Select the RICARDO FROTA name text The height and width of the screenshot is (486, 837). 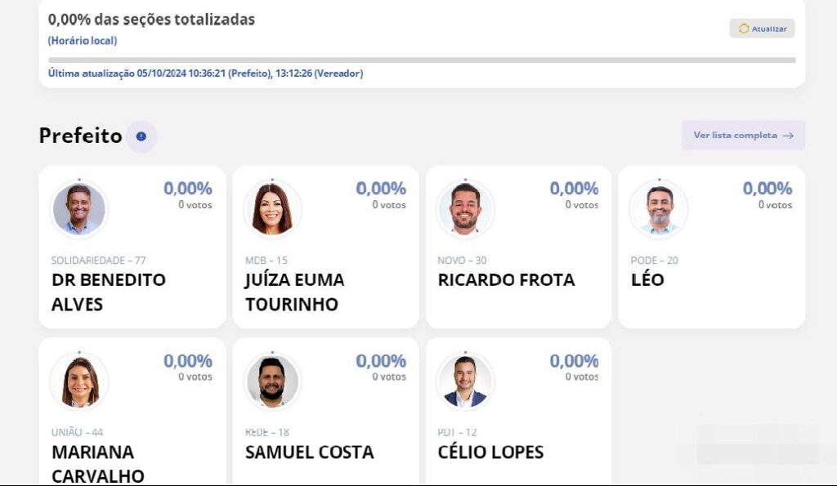click(506, 280)
